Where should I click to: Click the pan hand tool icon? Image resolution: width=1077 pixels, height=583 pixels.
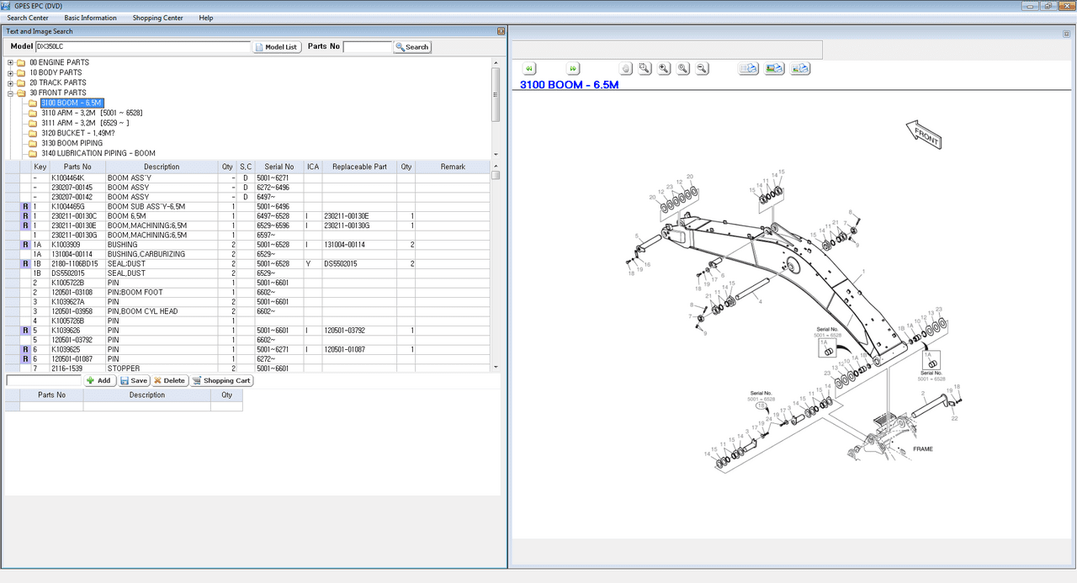pos(625,68)
